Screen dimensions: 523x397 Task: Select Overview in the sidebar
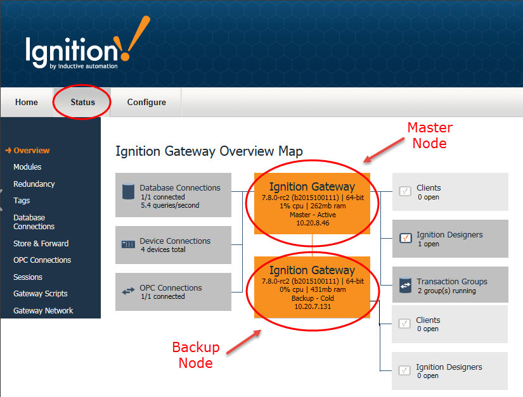click(x=31, y=151)
